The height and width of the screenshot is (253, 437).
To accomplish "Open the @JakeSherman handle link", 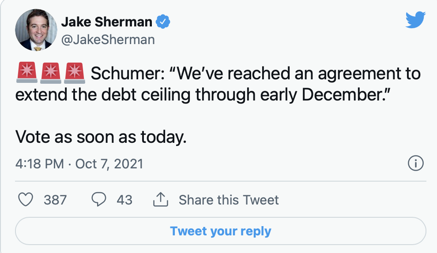I will [108, 40].
